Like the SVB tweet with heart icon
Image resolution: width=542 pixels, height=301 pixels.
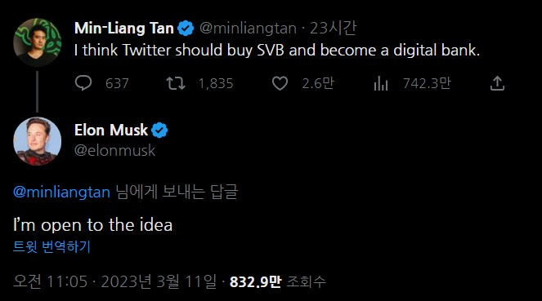(x=280, y=83)
